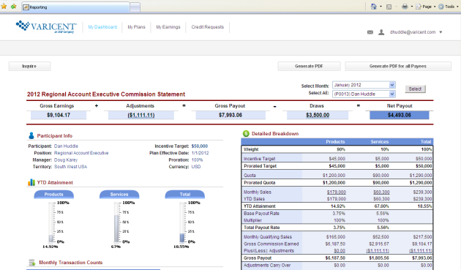This screenshot has width=461, height=270.
Task: Click the Incentive Target $50,000 value
Action: [x=200, y=146]
